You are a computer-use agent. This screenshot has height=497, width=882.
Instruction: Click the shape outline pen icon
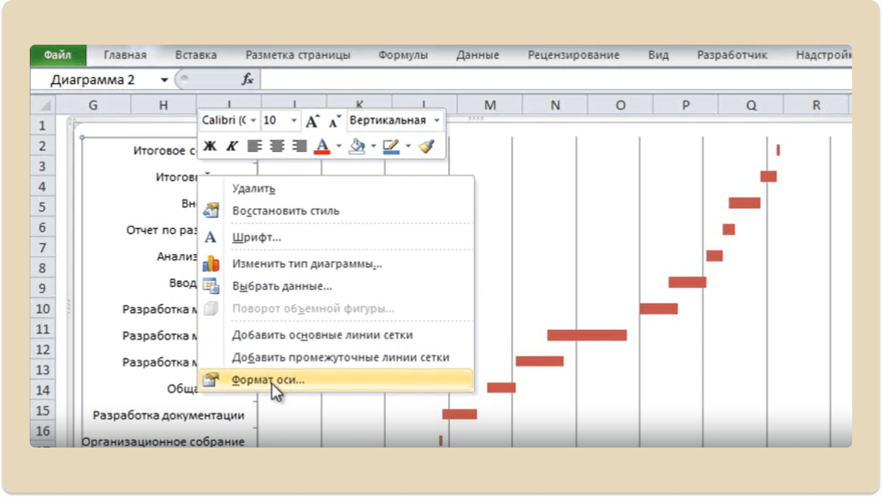point(391,146)
